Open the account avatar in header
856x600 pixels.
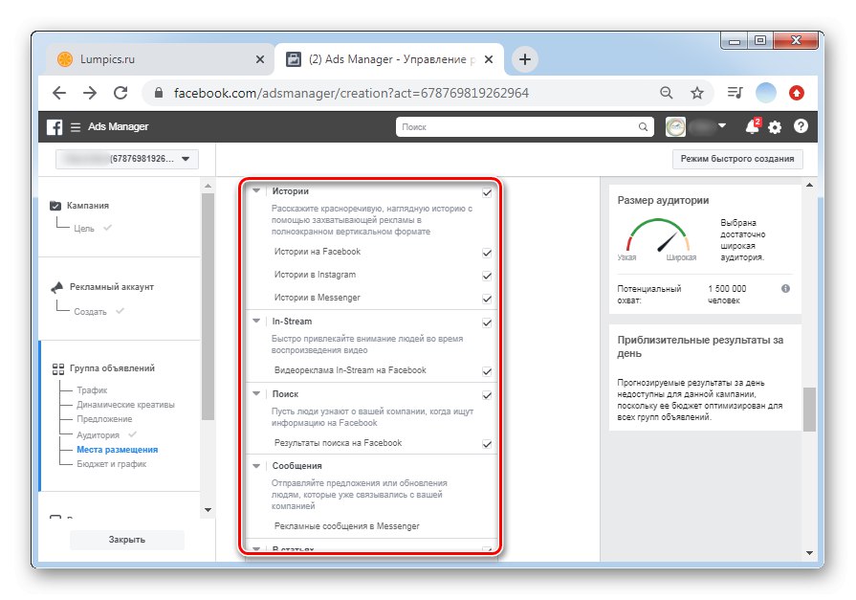tap(675, 126)
